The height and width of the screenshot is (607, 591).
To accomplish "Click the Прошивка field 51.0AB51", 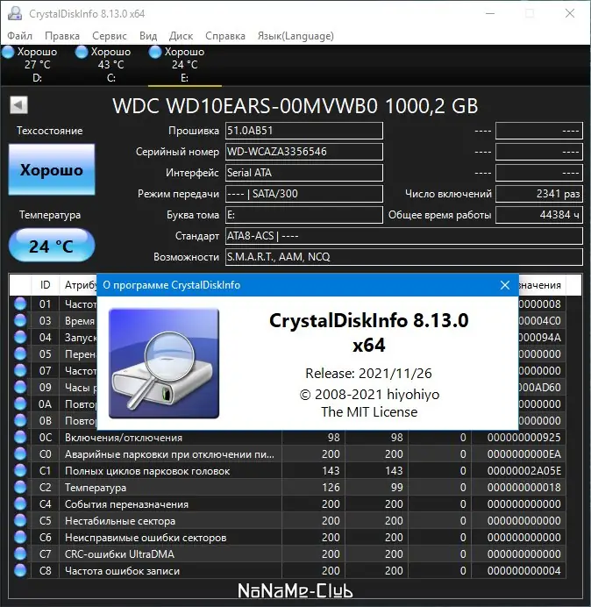I will (304, 131).
